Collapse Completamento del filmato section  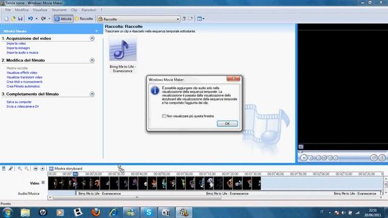(x=92, y=94)
